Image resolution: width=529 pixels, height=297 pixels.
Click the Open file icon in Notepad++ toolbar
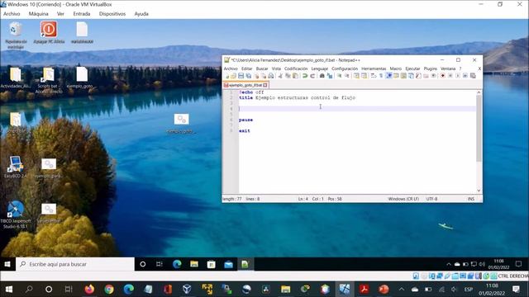click(233, 76)
